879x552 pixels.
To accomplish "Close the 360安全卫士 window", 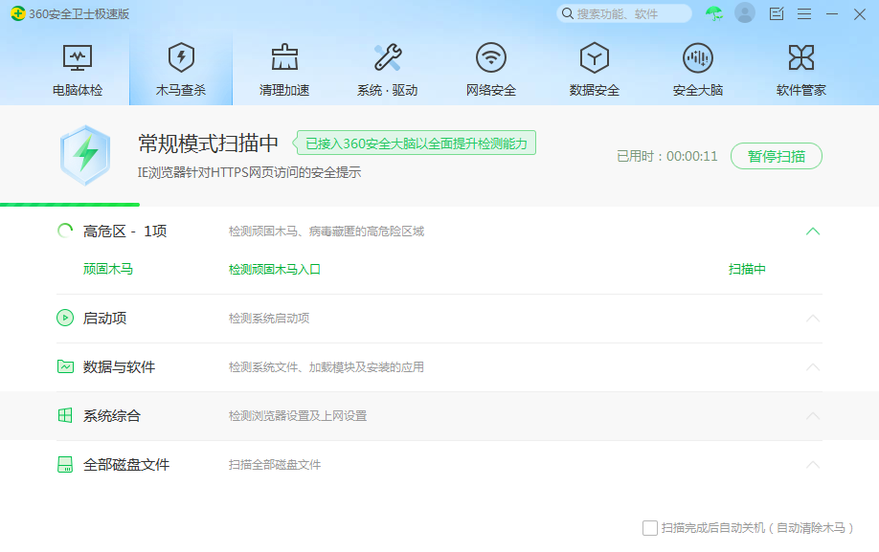I will click(x=860, y=14).
